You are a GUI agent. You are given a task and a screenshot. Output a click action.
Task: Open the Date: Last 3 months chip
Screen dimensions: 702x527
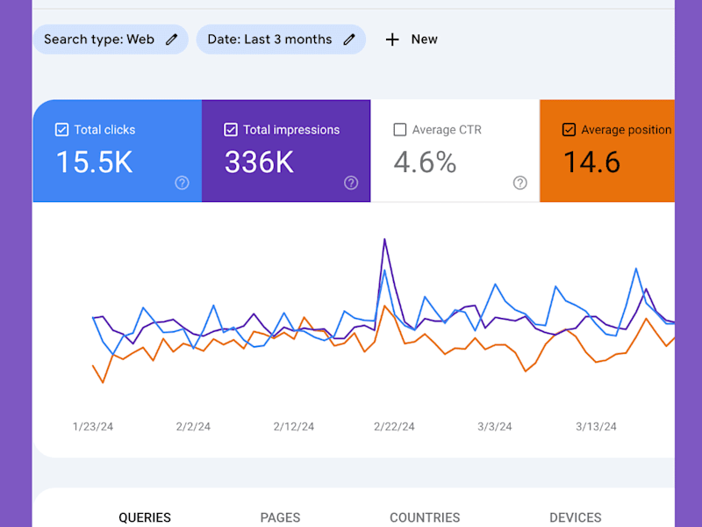[x=281, y=40]
